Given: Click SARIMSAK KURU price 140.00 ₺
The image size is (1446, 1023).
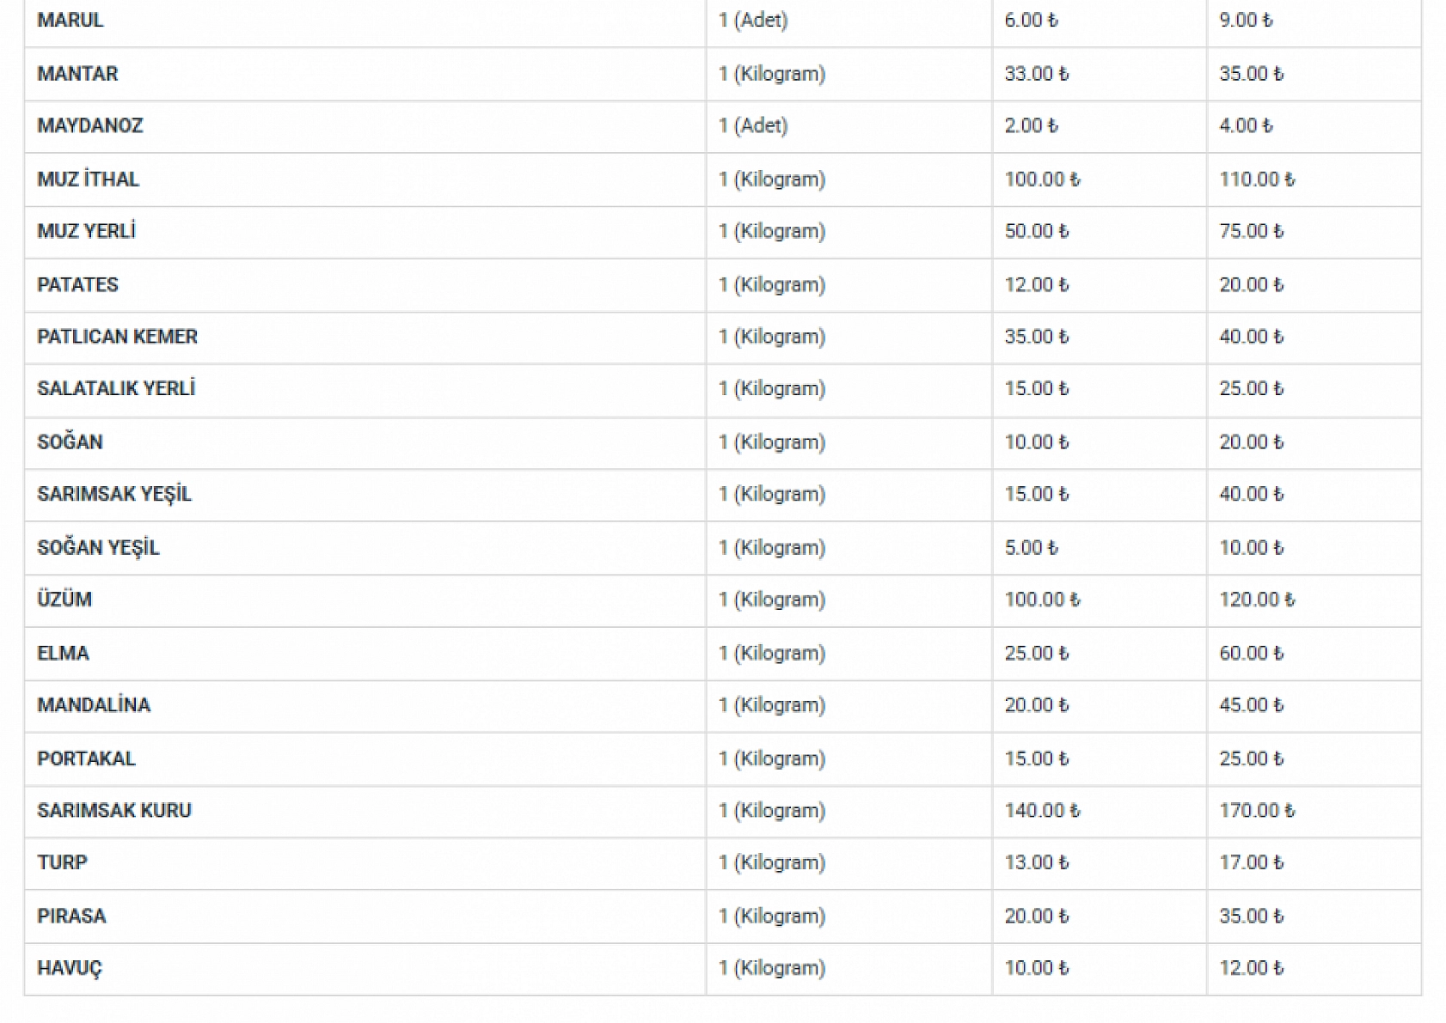Looking at the screenshot, I should coord(1042,811).
